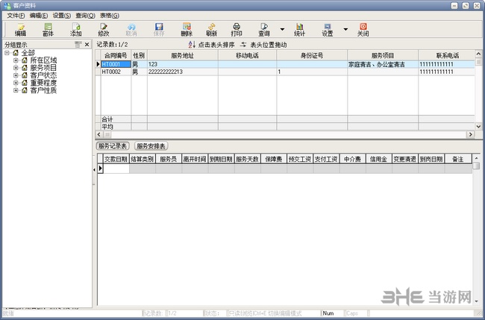Viewport: 485px width, 320px height.
Task: Click the 打印 (Print) toolbar icon
Action: (x=237, y=29)
